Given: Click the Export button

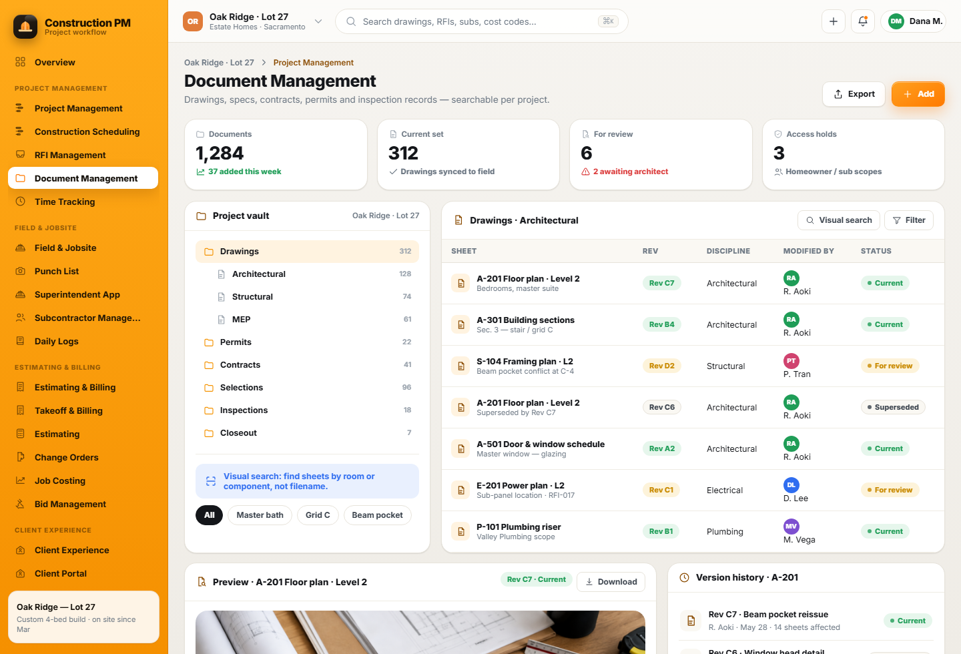Looking at the screenshot, I should pos(854,94).
